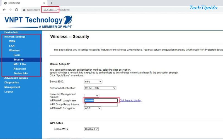Open the Station Info page
Screen dimensions: 223x139
click(x=20, y=73)
